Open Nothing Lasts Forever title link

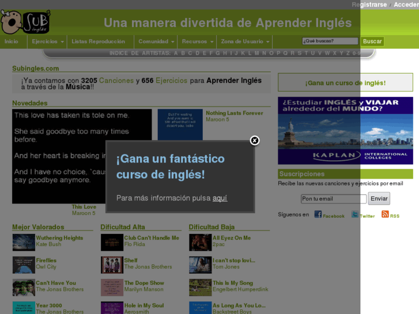(x=235, y=113)
